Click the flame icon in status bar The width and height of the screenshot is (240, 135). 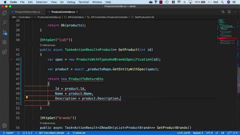point(68,133)
